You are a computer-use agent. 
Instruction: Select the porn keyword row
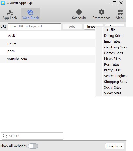pos(47,51)
